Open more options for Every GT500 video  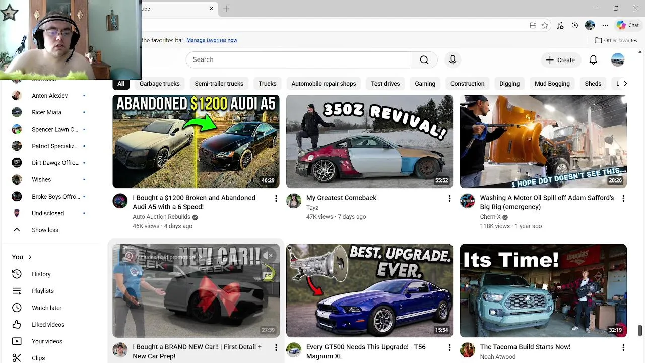click(x=449, y=348)
